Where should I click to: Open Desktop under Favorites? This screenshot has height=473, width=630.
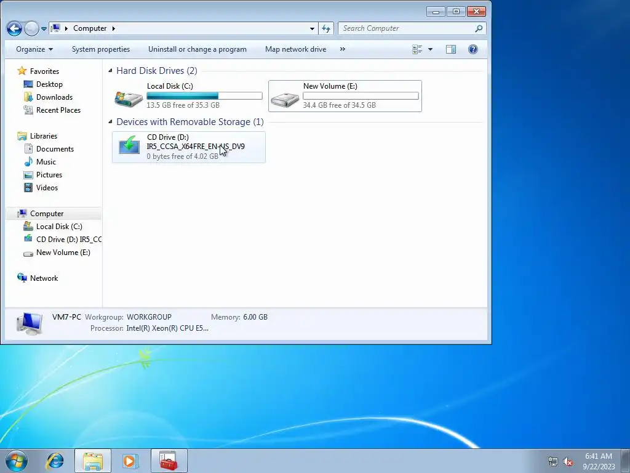click(x=49, y=84)
